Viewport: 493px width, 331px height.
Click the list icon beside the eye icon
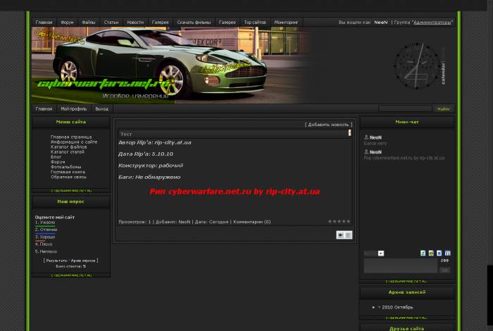(348, 235)
